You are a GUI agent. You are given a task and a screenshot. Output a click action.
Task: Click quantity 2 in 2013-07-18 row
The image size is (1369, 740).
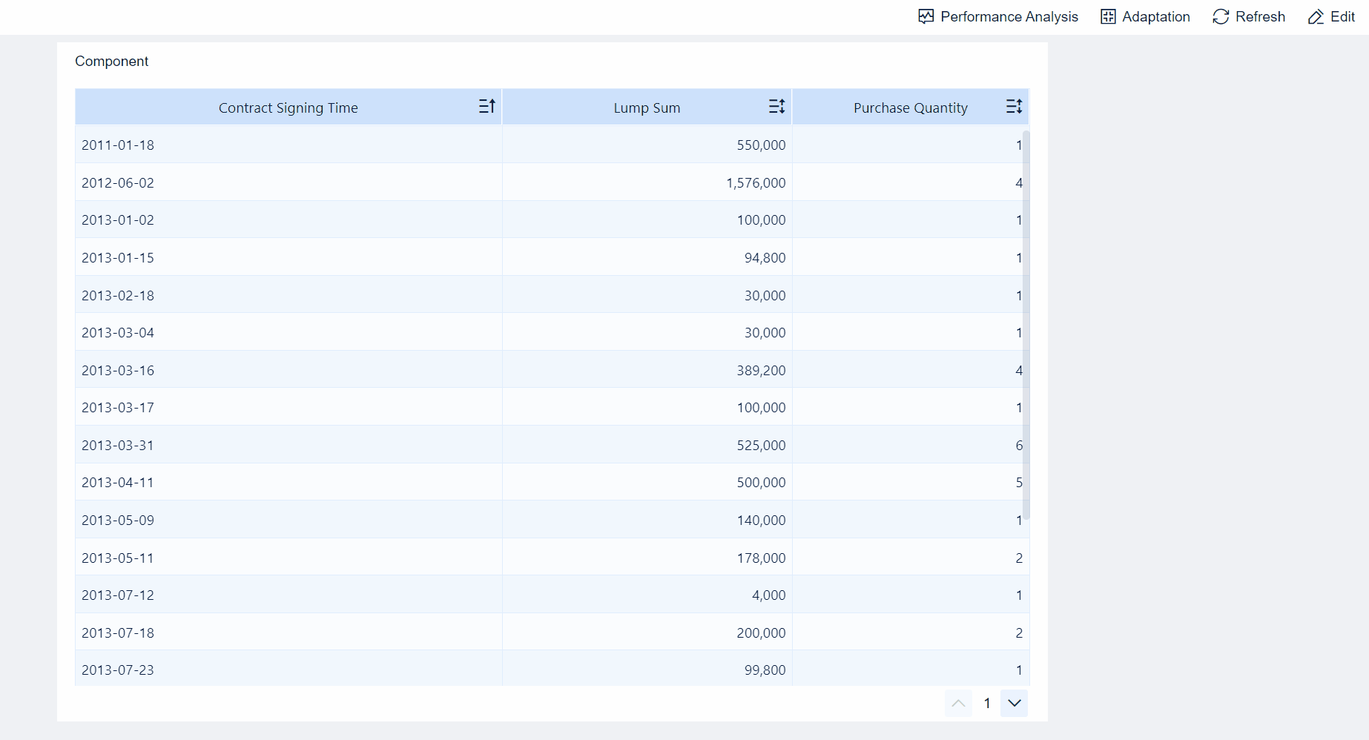1019,632
